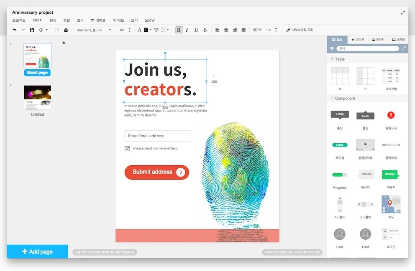Click the Add page button
Image resolution: width=415 pixels, height=271 pixels.
click(x=37, y=251)
